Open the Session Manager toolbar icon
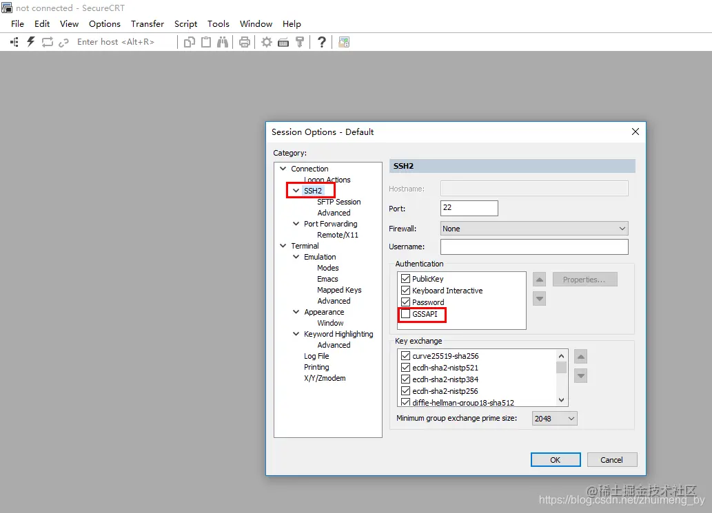712x513 pixels. pyautogui.click(x=14, y=42)
